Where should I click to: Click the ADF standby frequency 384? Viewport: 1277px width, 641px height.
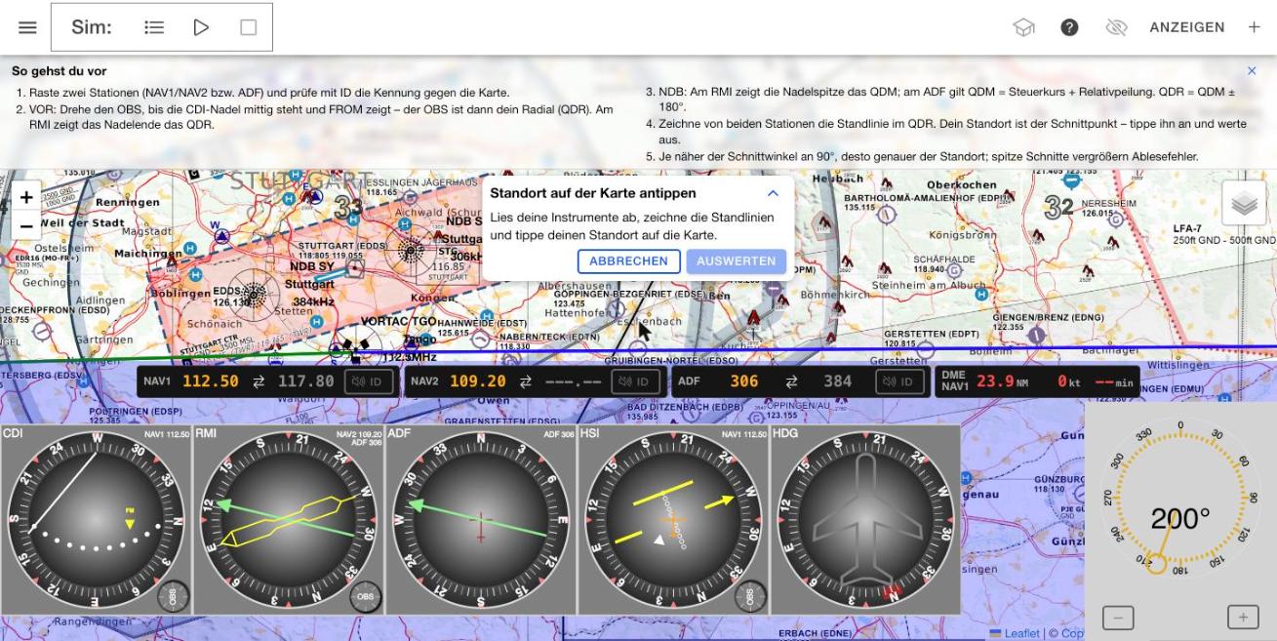[838, 381]
